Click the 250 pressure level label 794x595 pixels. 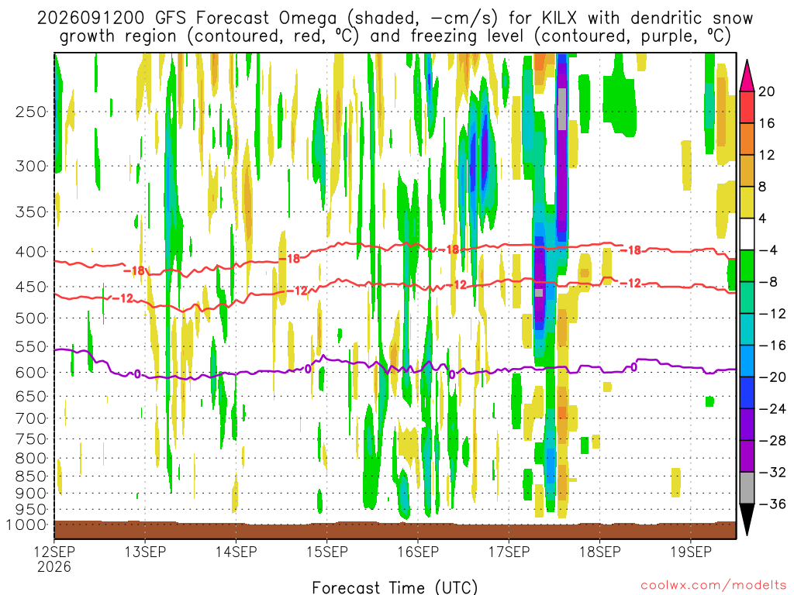pos(31,112)
